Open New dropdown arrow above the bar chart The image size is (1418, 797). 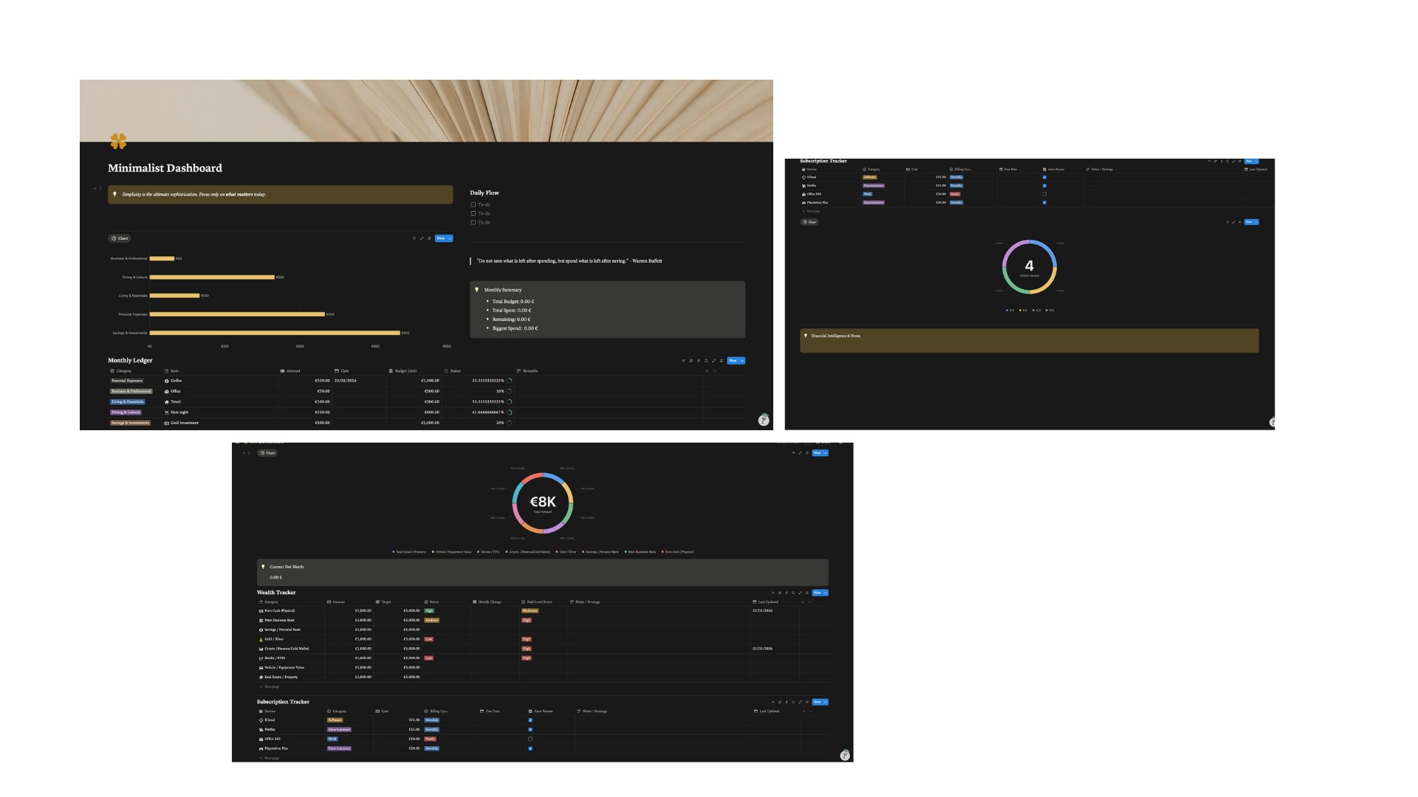coord(449,238)
